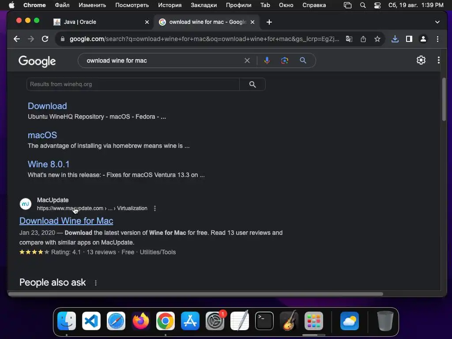The image size is (452, 339).
Task: Reload the current page
Action: pyautogui.click(x=45, y=39)
